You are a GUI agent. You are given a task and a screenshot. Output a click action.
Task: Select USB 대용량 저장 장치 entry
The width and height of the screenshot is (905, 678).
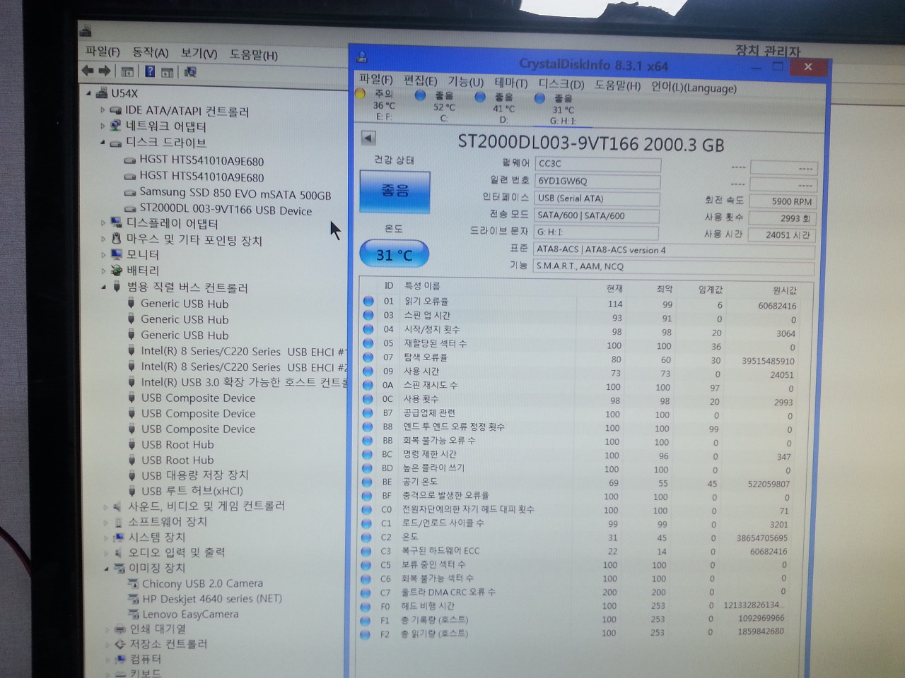pyautogui.click(x=194, y=475)
